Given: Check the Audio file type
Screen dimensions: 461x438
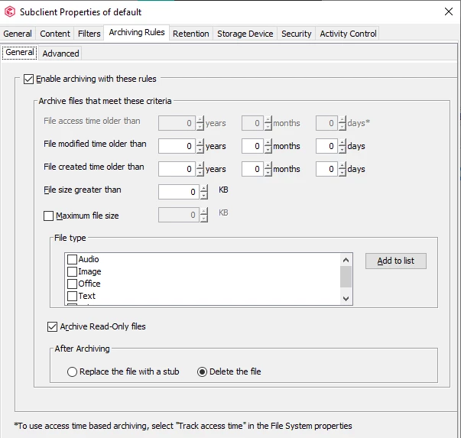Looking at the screenshot, I should click(72, 260).
